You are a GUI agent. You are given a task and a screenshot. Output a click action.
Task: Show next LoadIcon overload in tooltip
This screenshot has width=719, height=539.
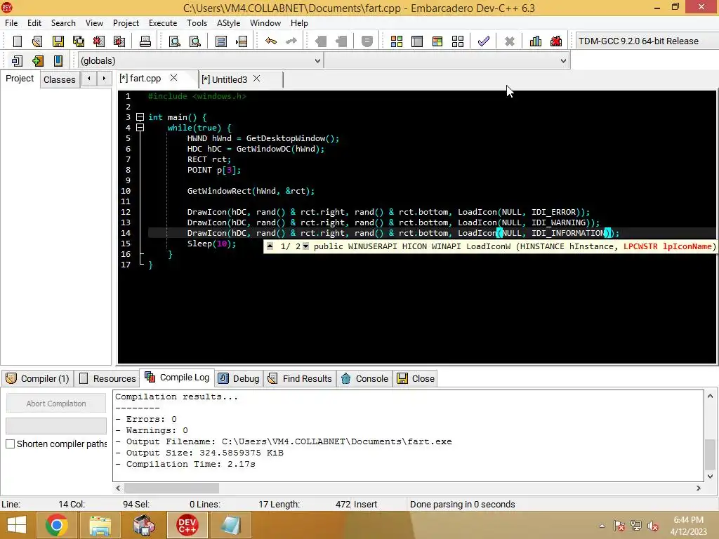306,246
